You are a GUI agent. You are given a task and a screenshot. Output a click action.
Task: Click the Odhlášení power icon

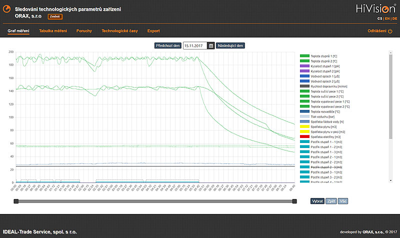pos(390,31)
